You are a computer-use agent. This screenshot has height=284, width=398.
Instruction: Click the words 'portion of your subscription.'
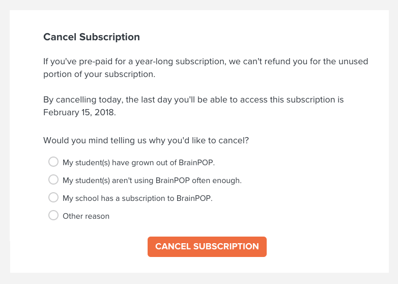(x=99, y=74)
